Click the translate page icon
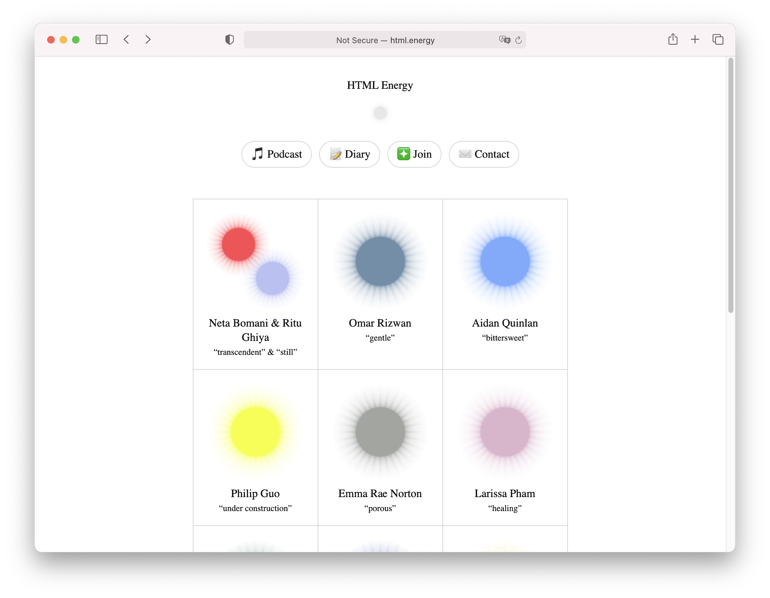770x598 pixels. (x=504, y=40)
